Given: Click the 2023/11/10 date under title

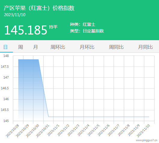Looking at the screenshot, I should 15,15.
